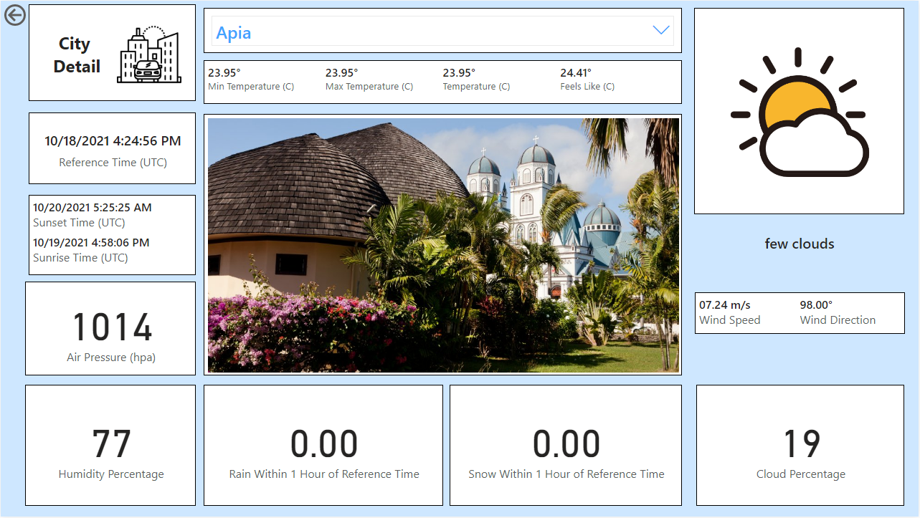Click the Cloud Percentage tile
The height and width of the screenshot is (518, 920).
[x=800, y=445]
